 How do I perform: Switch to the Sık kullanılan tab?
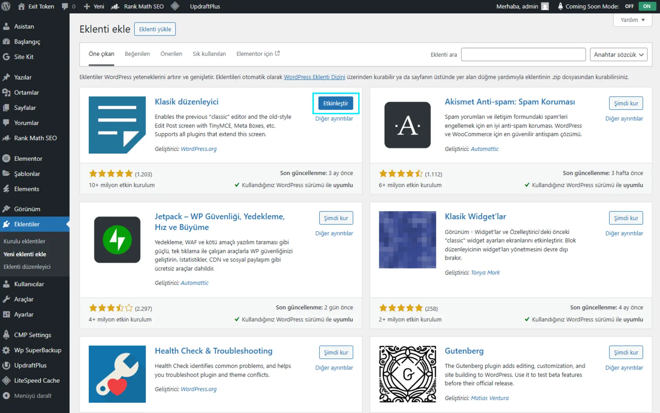click(x=209, y=54)
